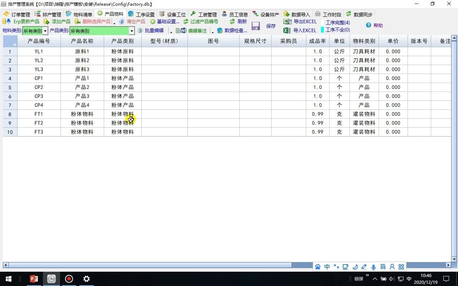Click 添加产品 to add a product
The height and width of the screenshot is (286, 458).
(x=57, y=22)
